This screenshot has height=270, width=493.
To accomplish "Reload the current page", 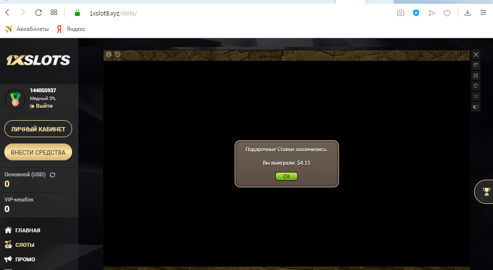I will (x=38, y=13).
